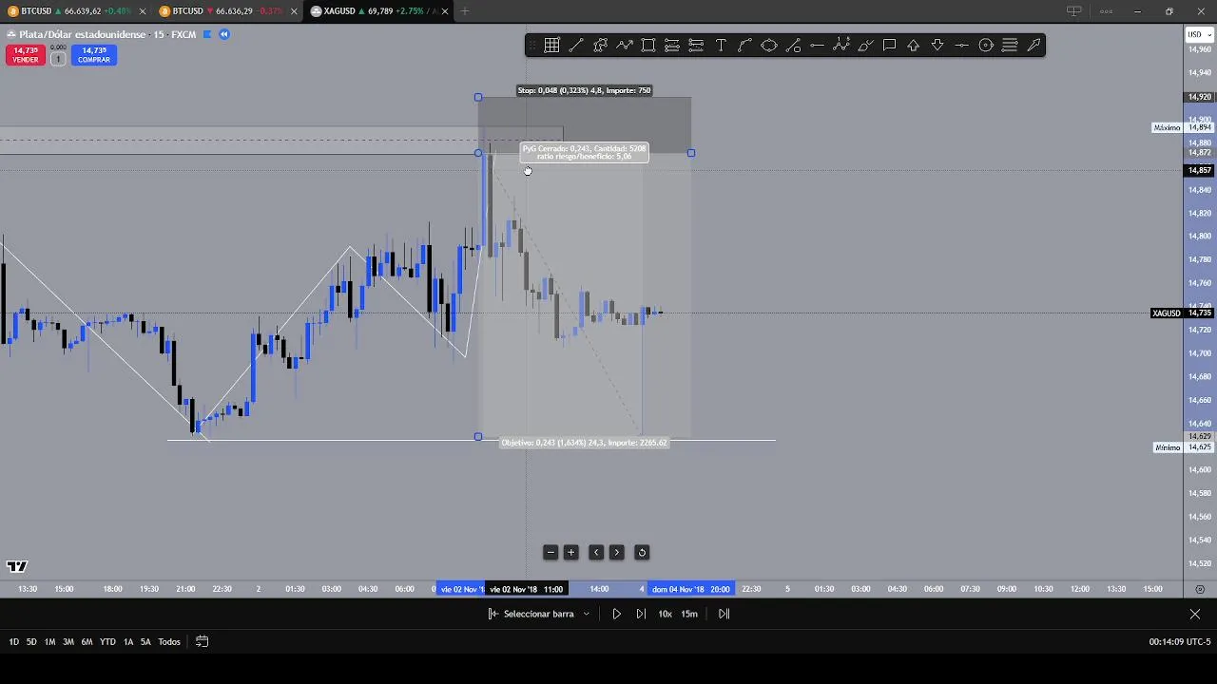1217x684 pixels.
Task: Select the Elliott wave numbered pattern tool
Action: [x=841, y=45]
